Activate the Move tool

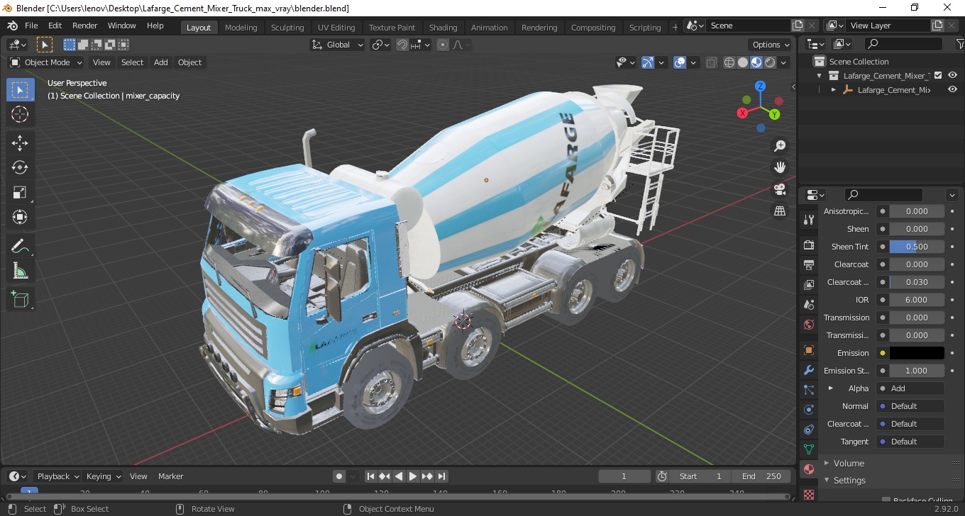20,142
